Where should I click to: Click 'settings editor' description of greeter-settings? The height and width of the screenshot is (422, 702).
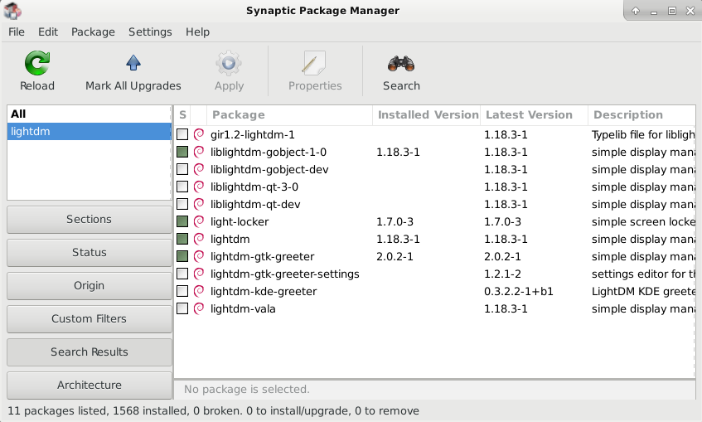click(x=643, y=274)
